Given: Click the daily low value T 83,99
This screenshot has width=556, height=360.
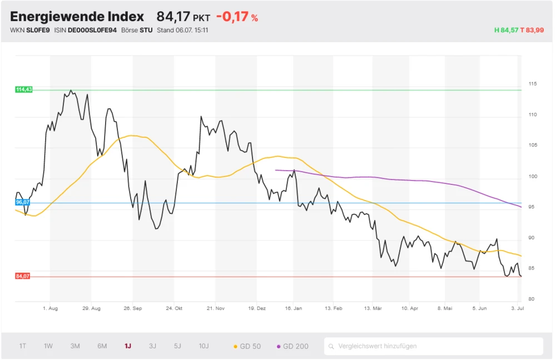Looking at the screenshot, I should point(532,30).
